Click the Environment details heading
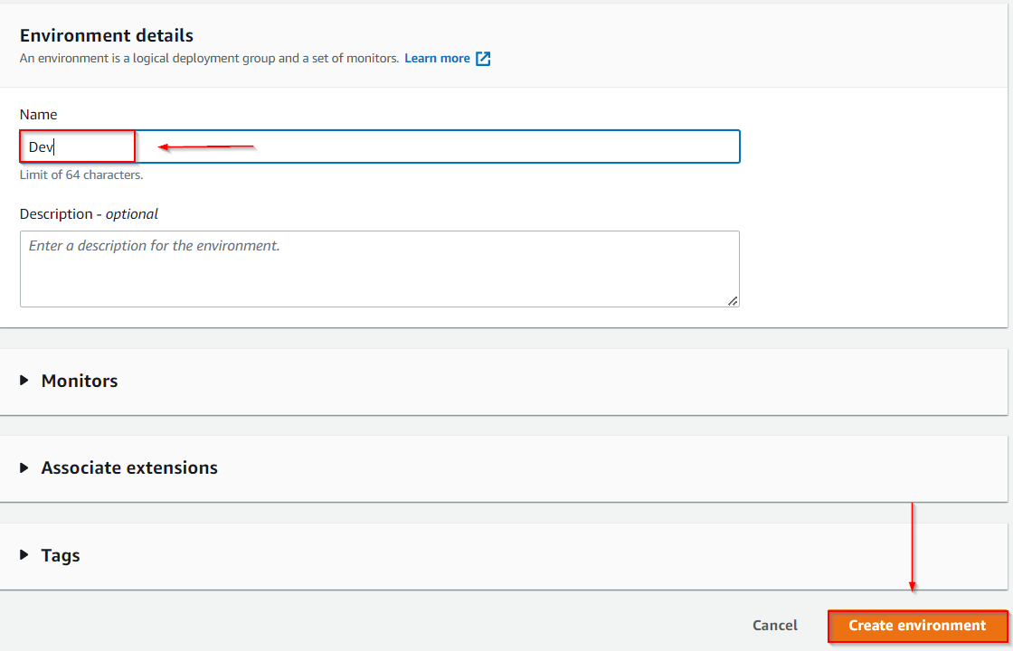Viewport: 1013px width, 651px height. pyautogui.click(x=107, y=36)
